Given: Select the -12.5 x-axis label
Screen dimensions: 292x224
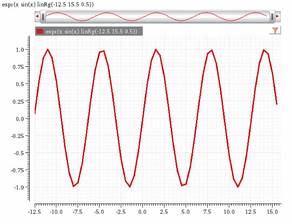Looking at the screenshot, I should pyautogui.click(x=35, y=212).
